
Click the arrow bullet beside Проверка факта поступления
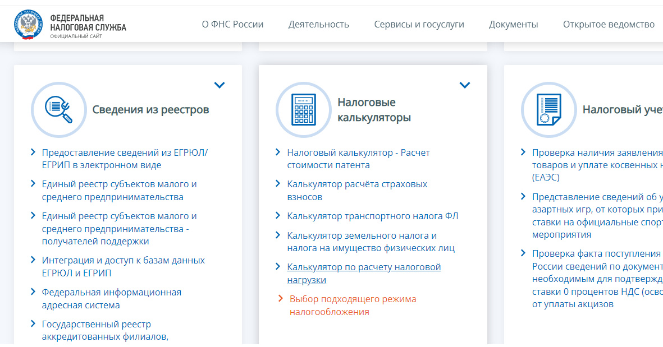[523, 253]
